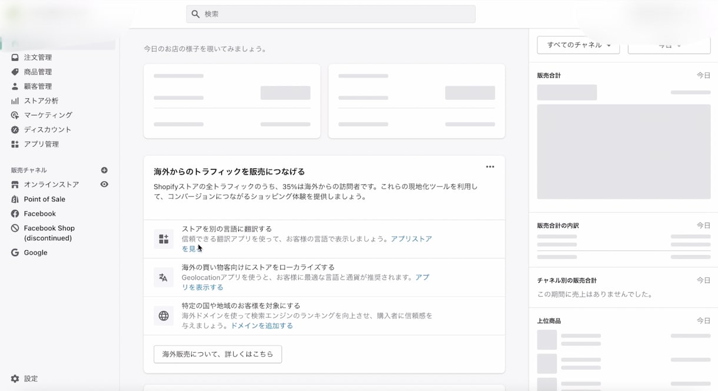Image resolution: width=718 pixels, height=391 pixels.
Task: Click the 顧客管理 person icon
Action: [x=15, y=86]
